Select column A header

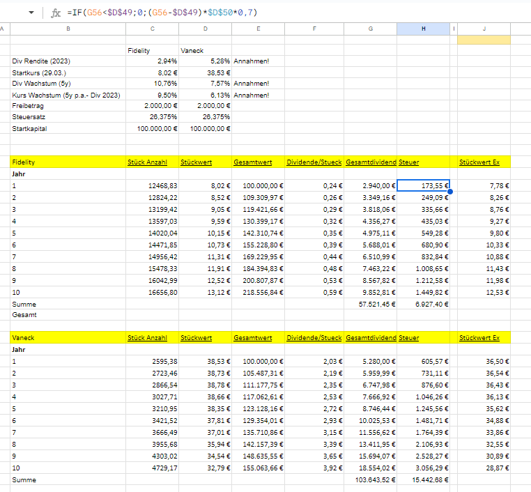click(x=3, y=29)
